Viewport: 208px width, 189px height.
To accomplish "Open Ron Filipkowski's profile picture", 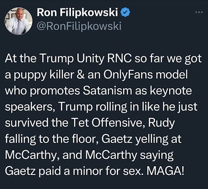I will click(18, 21).
